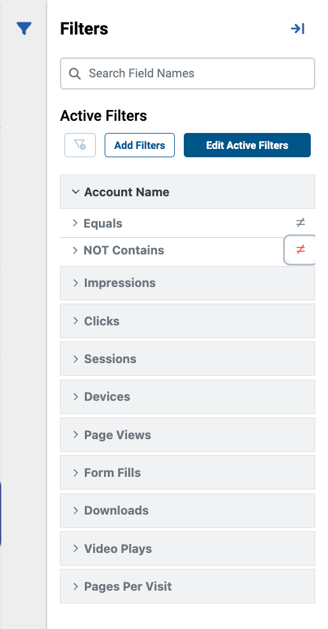The height and width of the screenshot is (629, 328).
Task: Toggle not-equal icon on Equals row
Action: click(x=301, y=222)
